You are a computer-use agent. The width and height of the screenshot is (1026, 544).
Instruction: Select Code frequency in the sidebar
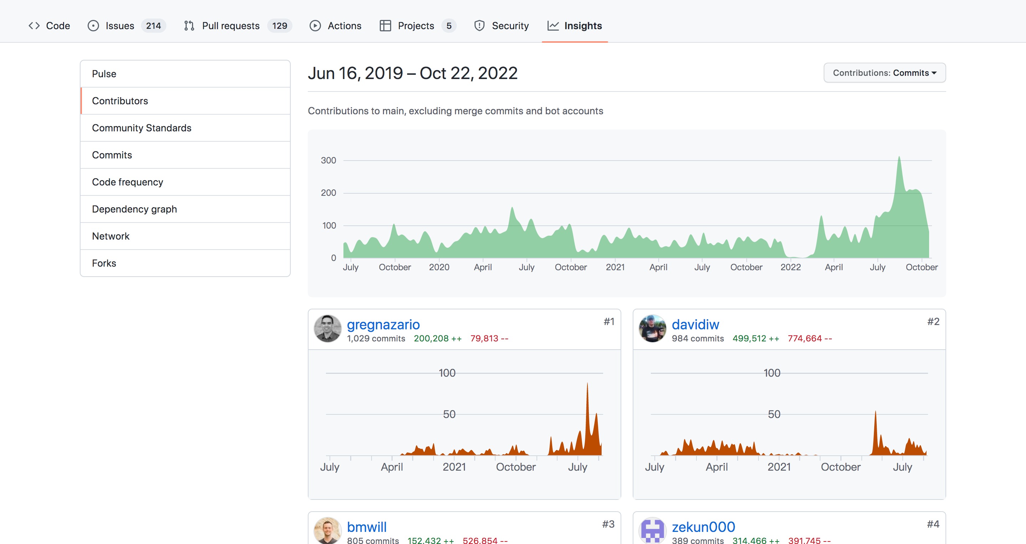[x=185, y=182]
